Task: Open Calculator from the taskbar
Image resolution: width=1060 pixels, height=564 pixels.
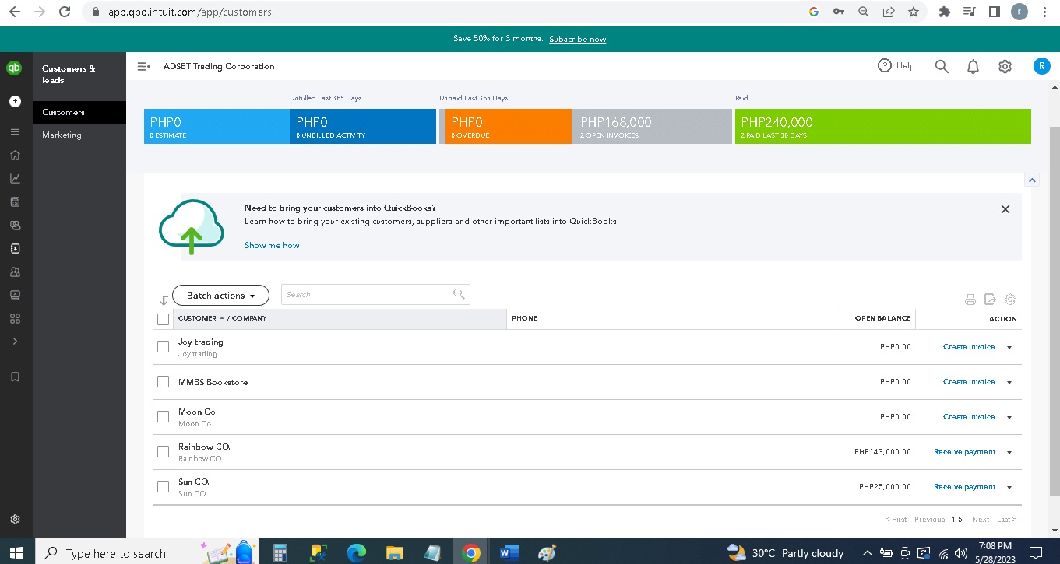Action: 280,553
